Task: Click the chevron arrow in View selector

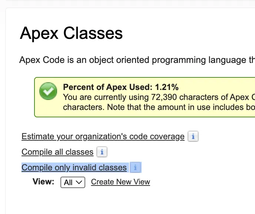Action: 79,182
